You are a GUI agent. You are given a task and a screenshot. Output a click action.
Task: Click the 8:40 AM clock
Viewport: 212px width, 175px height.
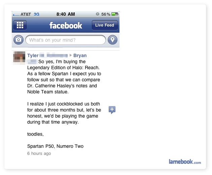66,14
